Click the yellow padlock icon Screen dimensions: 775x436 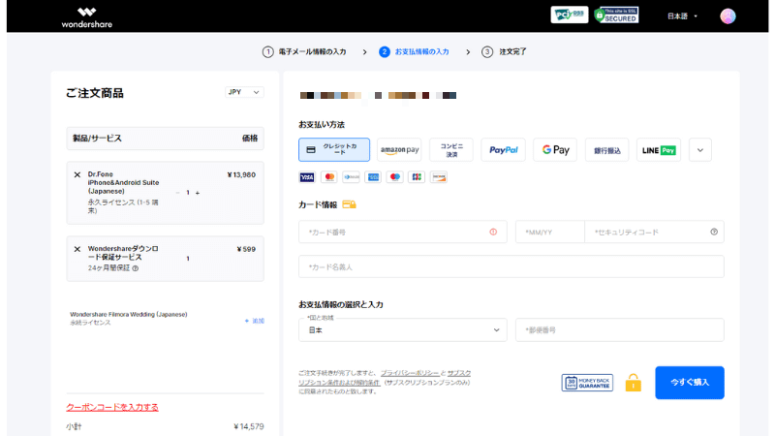(x=634, y=383)
